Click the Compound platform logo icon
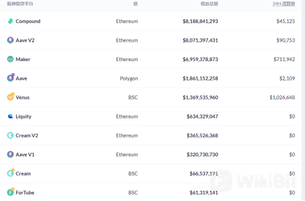 (x=10, y=21)
